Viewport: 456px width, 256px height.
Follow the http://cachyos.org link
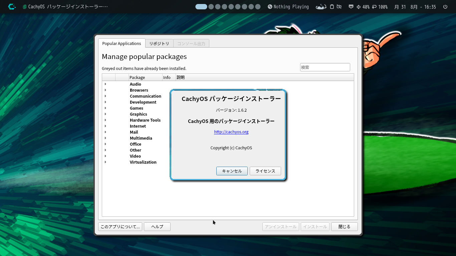[x=231, y=132]
